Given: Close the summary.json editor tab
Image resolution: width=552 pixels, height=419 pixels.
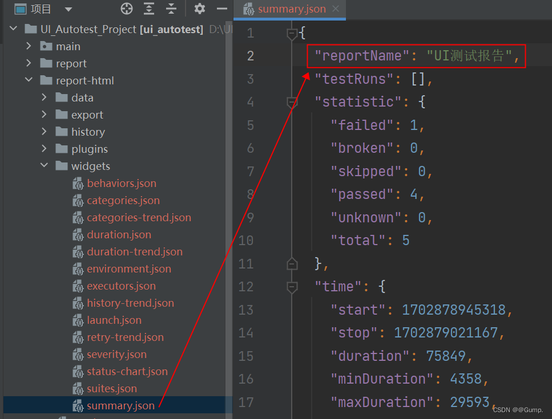Looking at the screenshot, I should [x=336, y=9].
